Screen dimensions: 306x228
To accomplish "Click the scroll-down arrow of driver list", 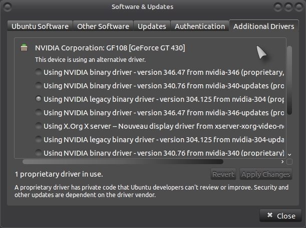I will tap(289, 155).
